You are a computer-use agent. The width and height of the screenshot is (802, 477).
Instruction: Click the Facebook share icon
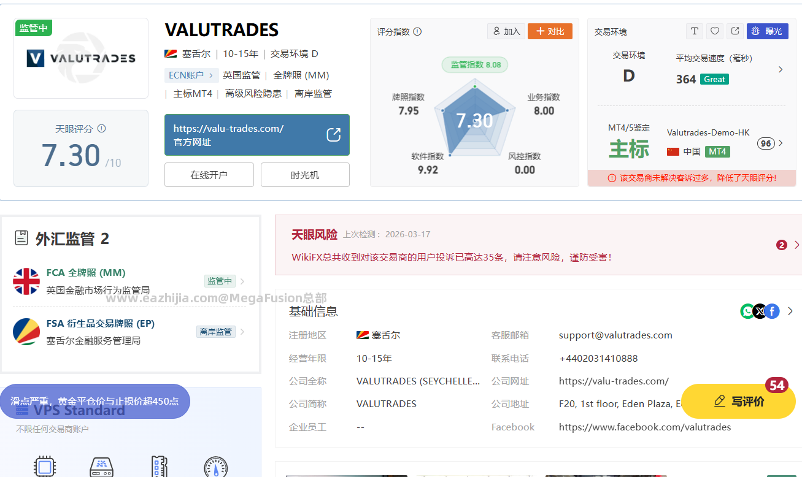coord(772,311)
